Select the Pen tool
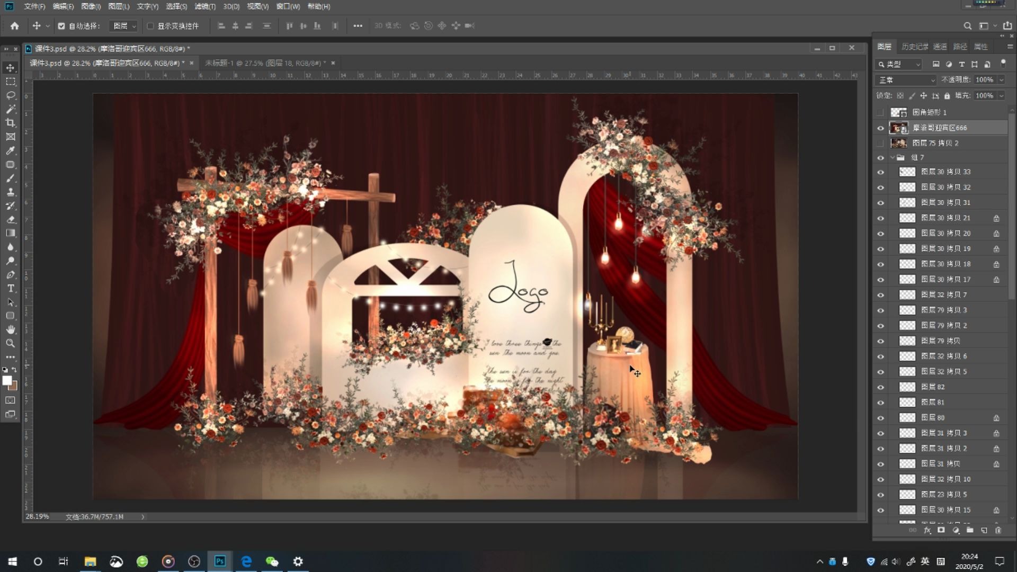 pyautogui.click(x=10, y=274)
